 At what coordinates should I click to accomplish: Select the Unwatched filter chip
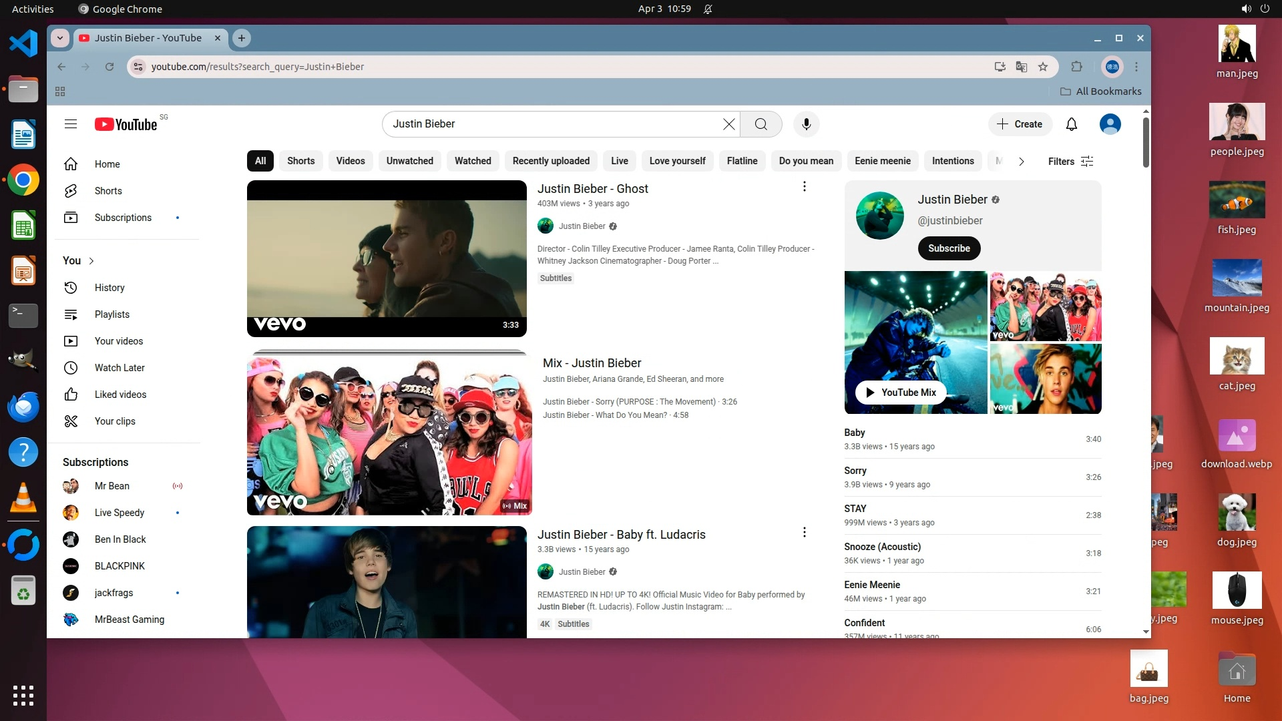click(x=409, y=161)
